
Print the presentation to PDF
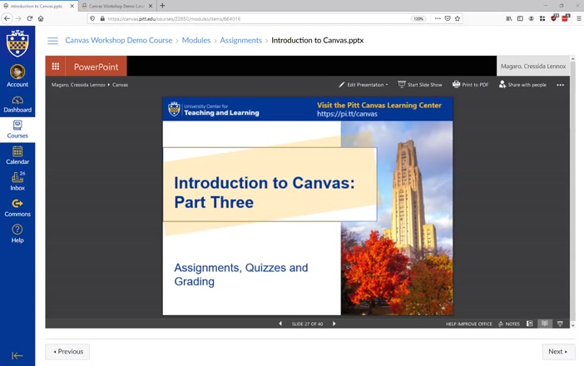pyautogui.click(x=470, y=85)
